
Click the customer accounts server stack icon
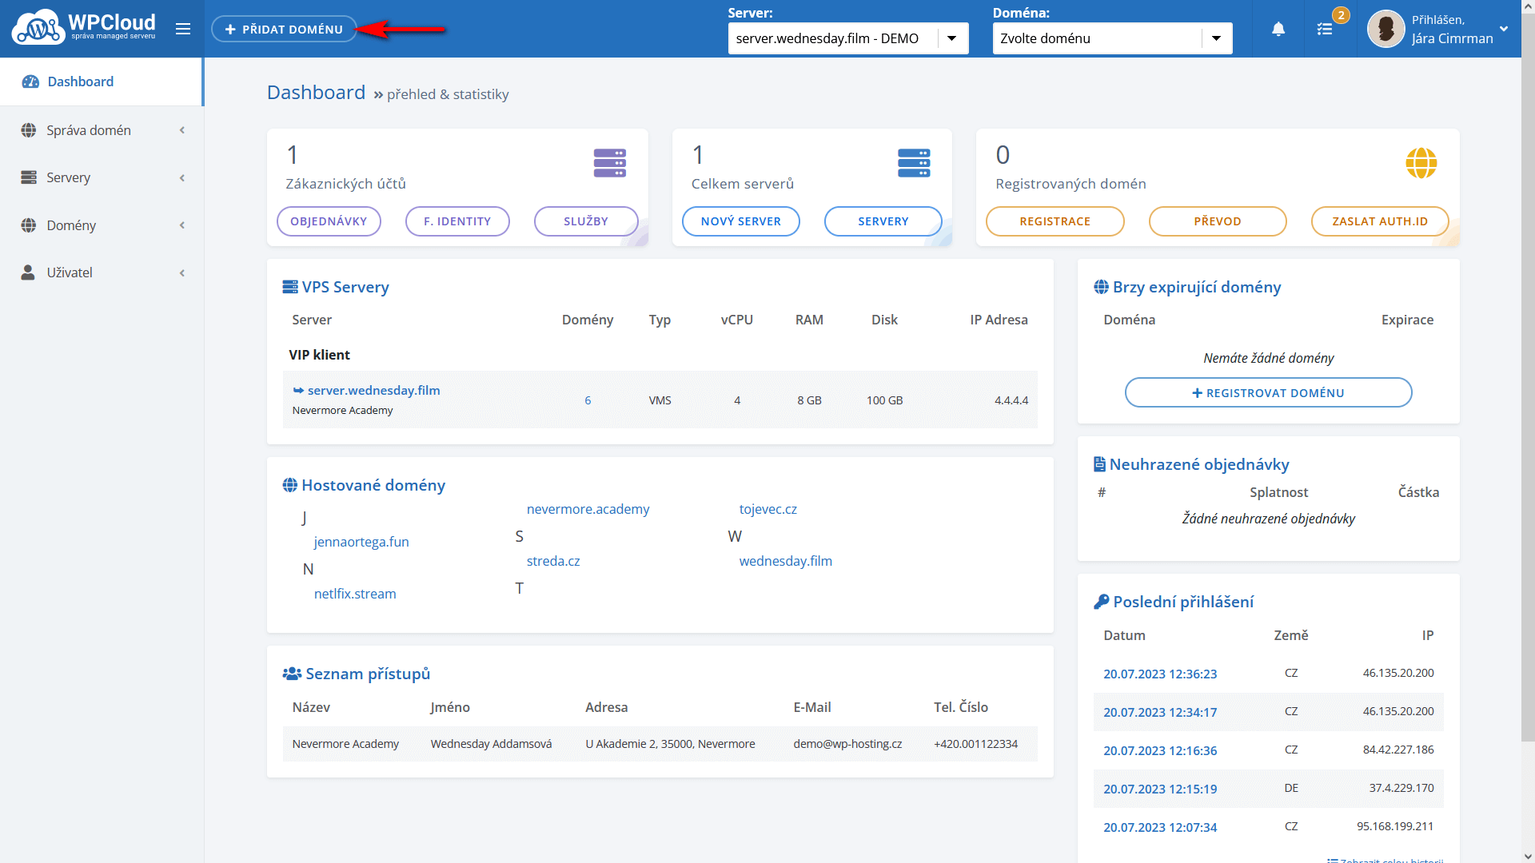point(609,163)
